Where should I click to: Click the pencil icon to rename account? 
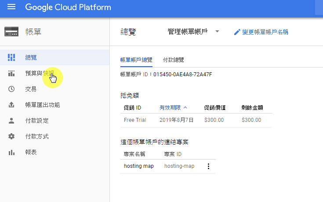[237, 32]
